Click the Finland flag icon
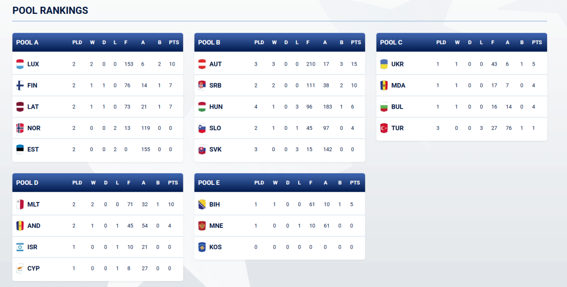The width and height of the screenshot is (567, 287). pos(20,85)
